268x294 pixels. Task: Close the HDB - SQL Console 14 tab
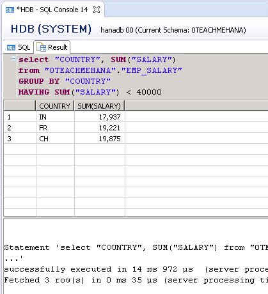97,10
